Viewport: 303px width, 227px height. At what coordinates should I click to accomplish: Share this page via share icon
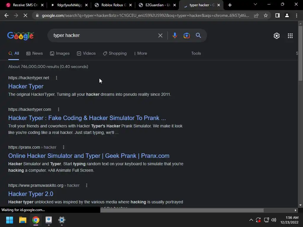point(256,15)
